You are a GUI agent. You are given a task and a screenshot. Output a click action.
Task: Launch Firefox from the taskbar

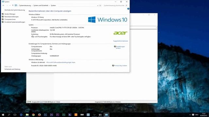40,115
